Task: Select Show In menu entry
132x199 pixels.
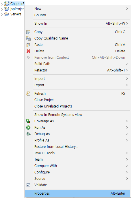Action: 78,24
